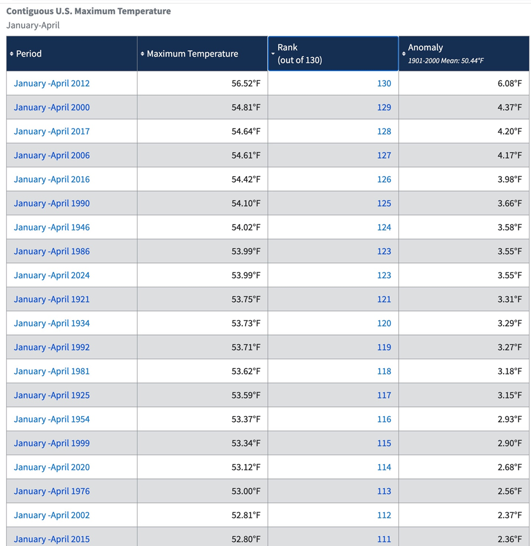This screenshot has height=546, width=531.
Task: Select the rank 121 link
Action: point(384,299)
